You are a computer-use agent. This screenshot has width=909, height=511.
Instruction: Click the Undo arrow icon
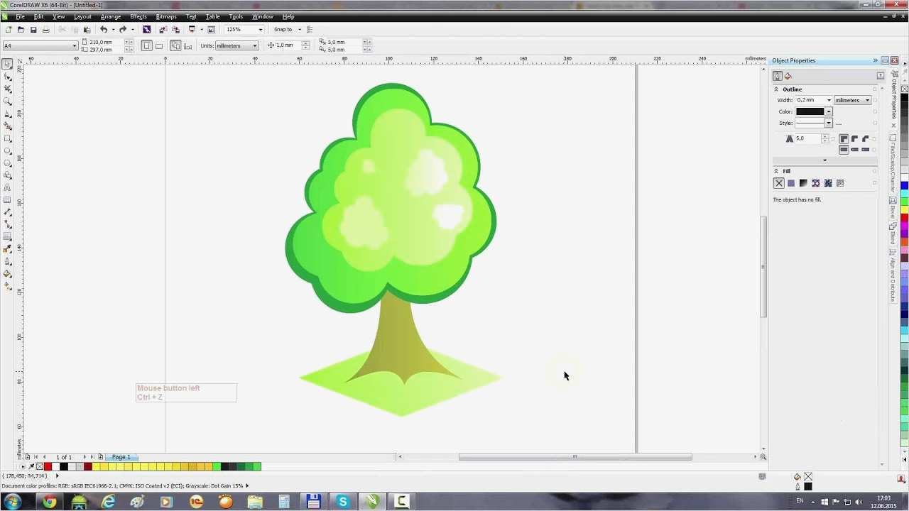104,30
